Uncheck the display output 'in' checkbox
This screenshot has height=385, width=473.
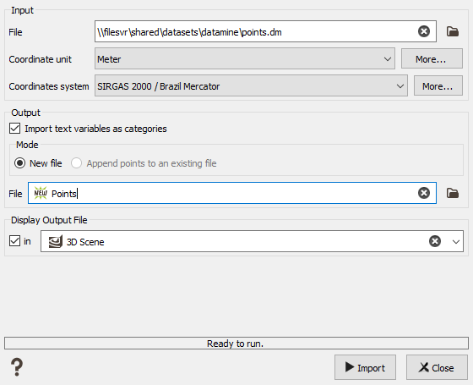coord(14,241)
